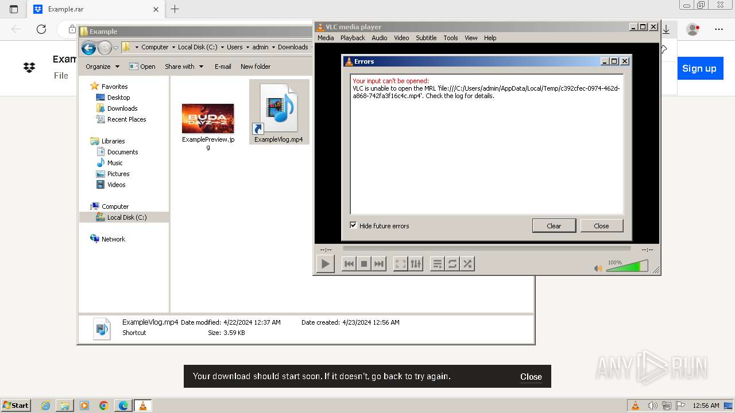Viewport: 735px width, 413px height.
Task: Open the VLC Playback menu
Action: coord(353,38)
